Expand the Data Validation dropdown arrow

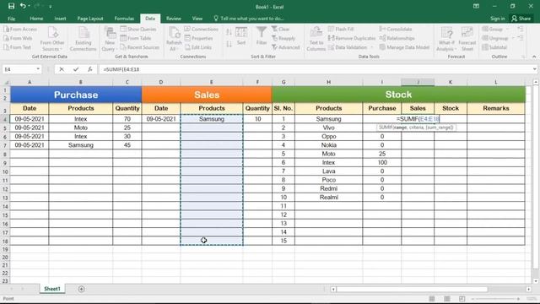(371, 47)
